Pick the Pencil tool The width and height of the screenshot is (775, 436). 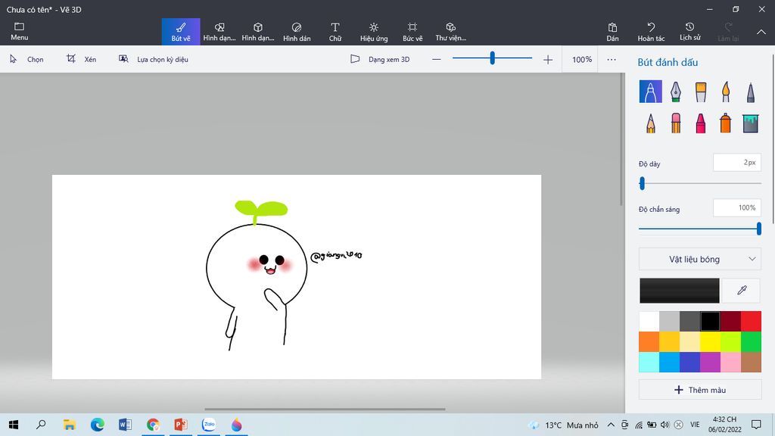coord(650,123)
